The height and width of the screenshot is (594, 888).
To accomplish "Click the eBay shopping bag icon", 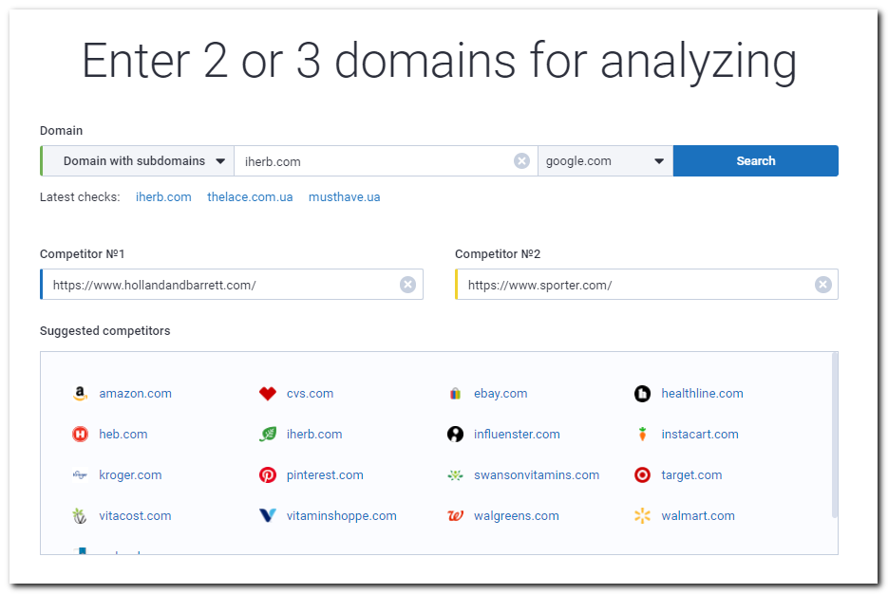I will click(455, 393).
